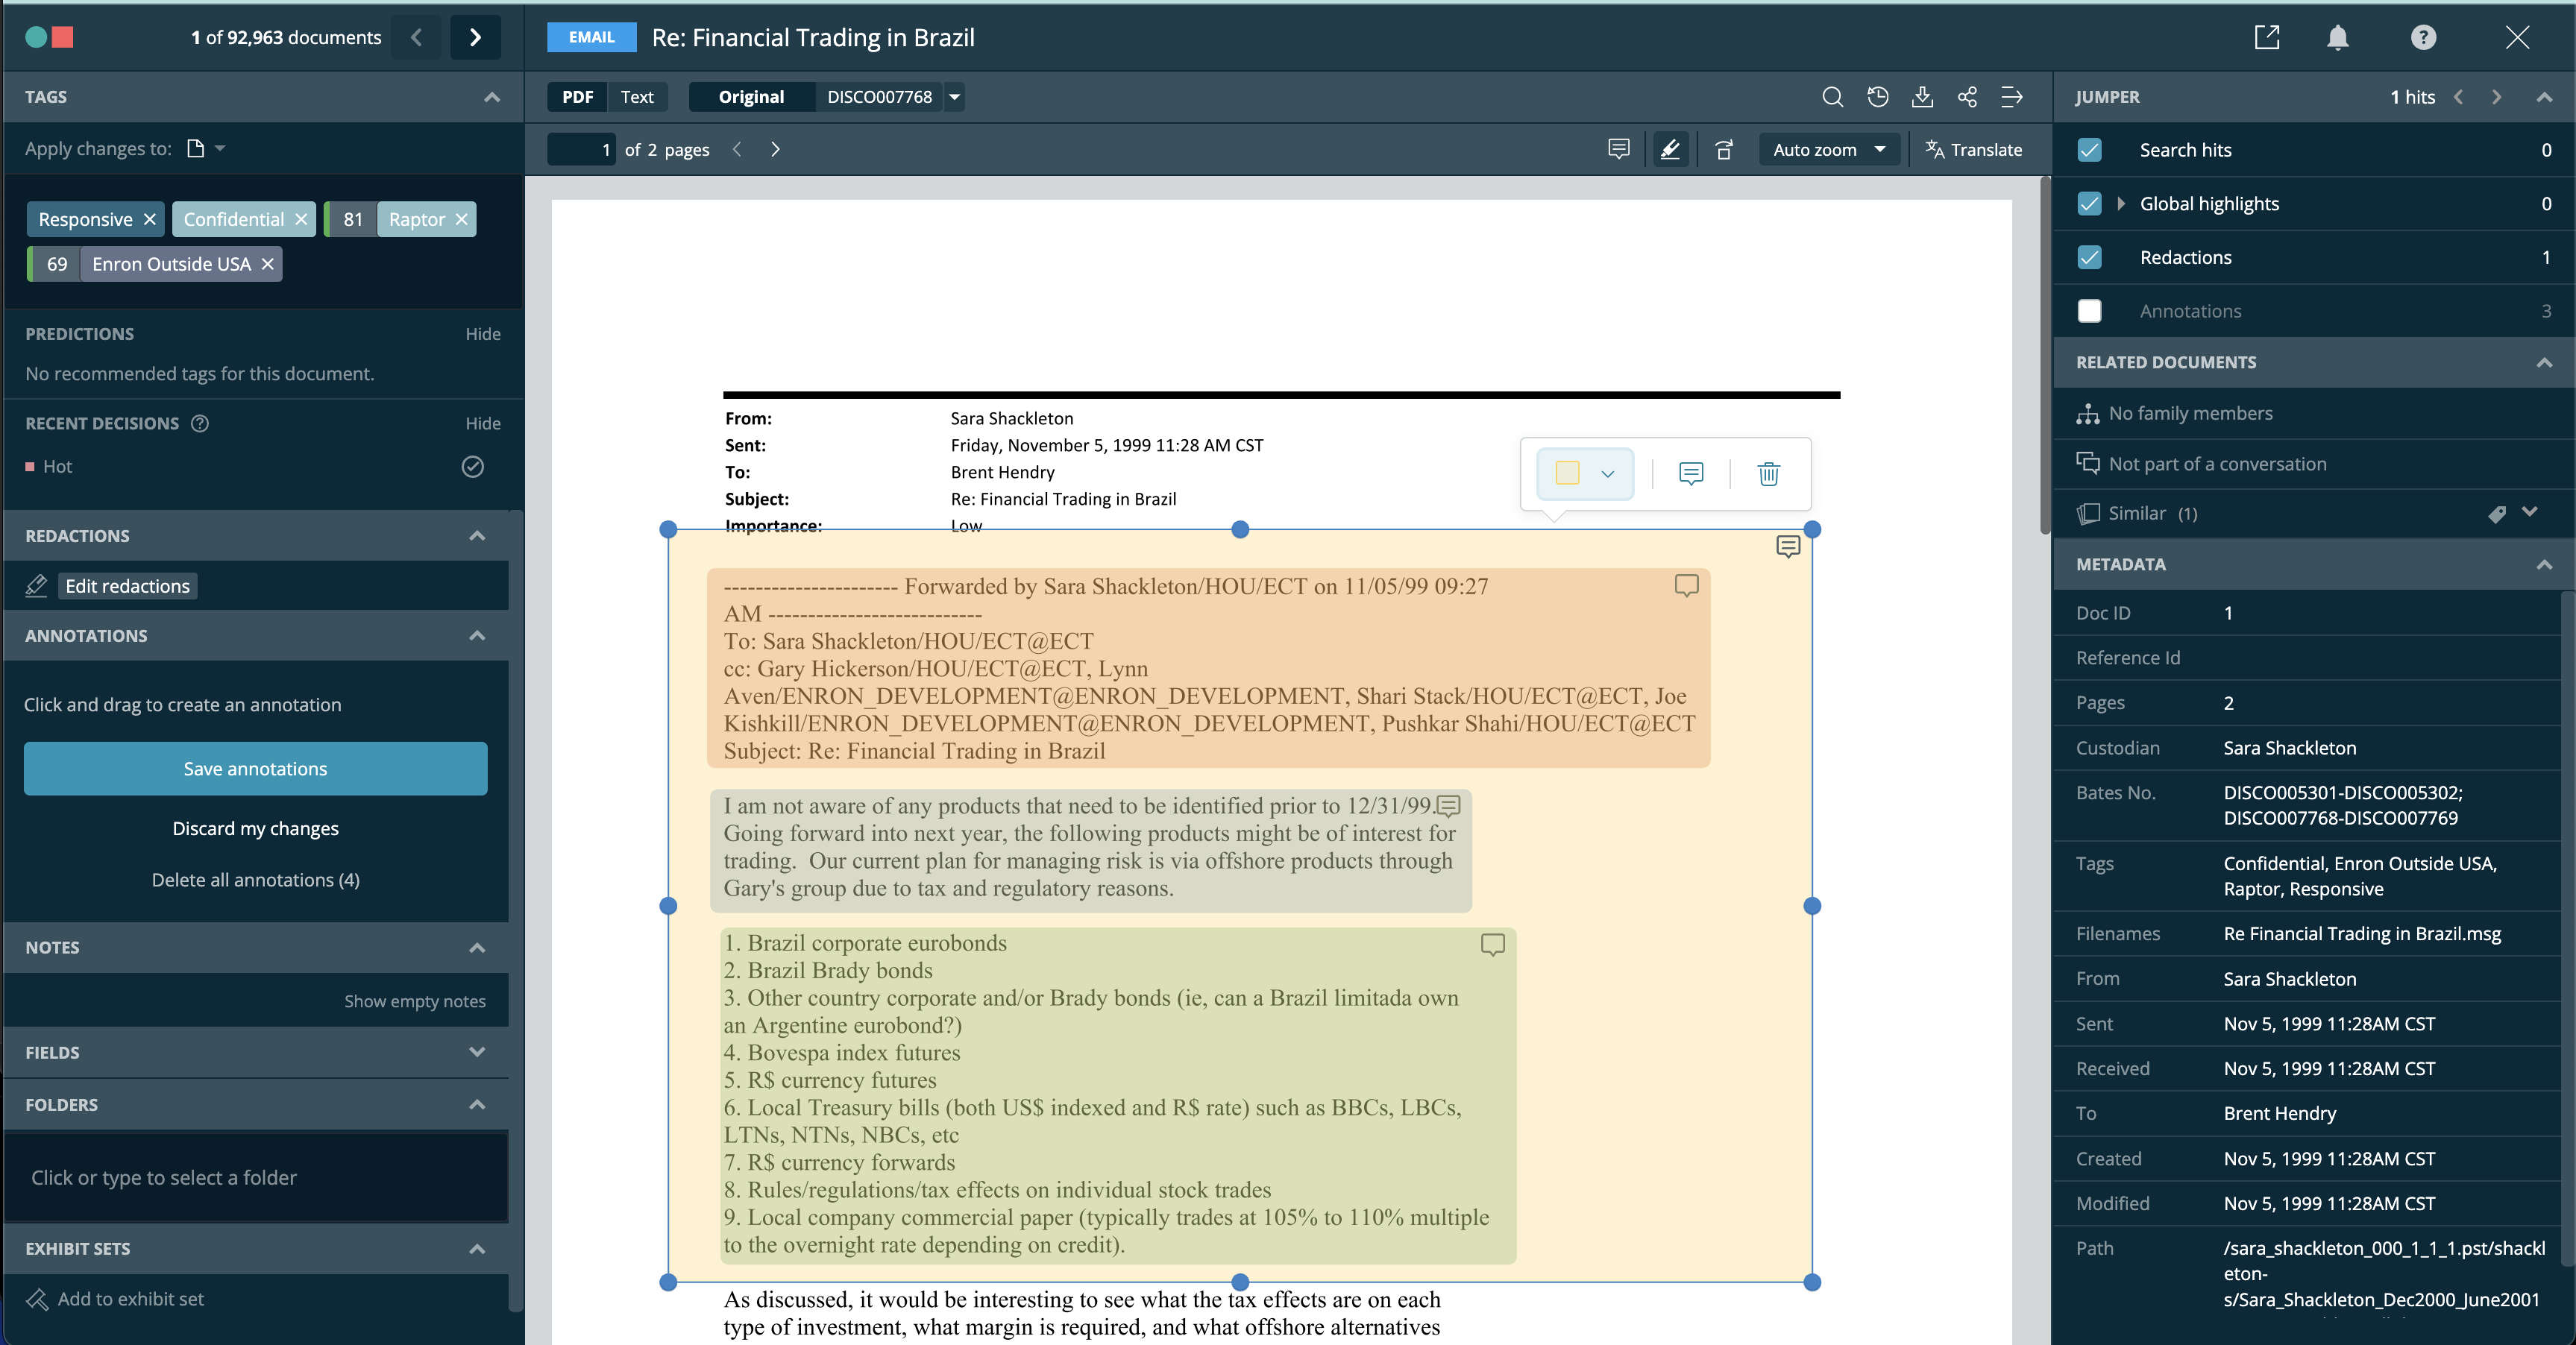Toggle the Redactions checkbox

pos(2089,257)
